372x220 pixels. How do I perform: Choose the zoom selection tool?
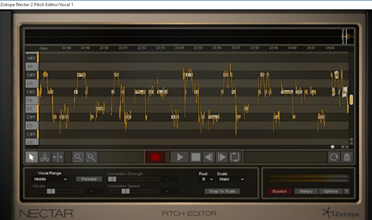[x=91, y=157]
